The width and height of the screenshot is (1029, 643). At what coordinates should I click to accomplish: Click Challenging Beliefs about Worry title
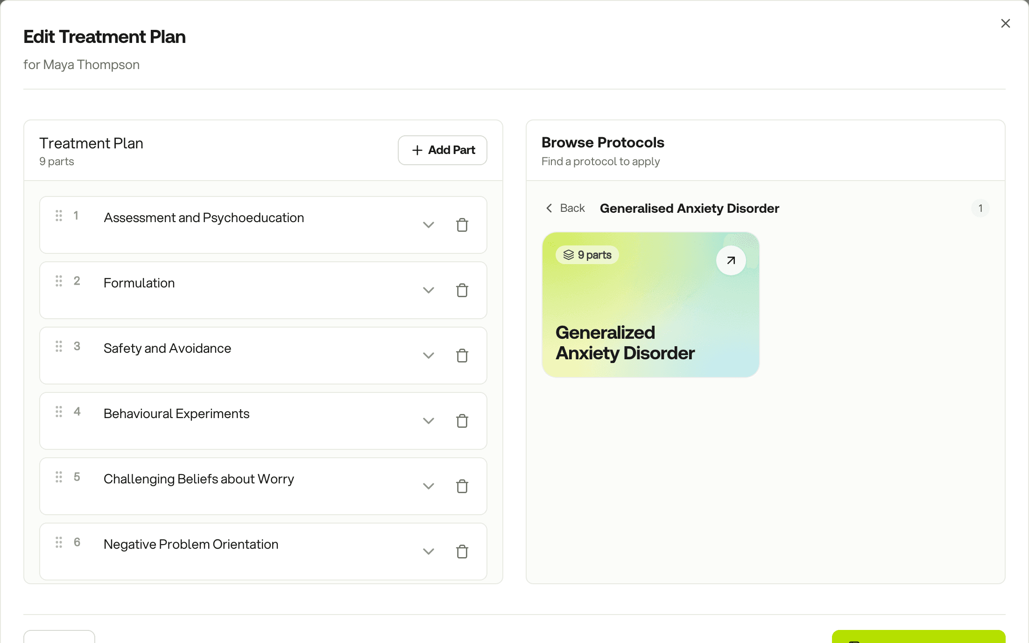[x=199, y=479]
